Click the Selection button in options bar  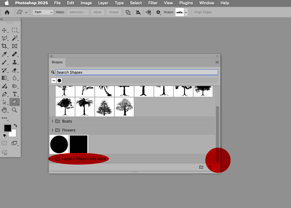tap(78, 12)
